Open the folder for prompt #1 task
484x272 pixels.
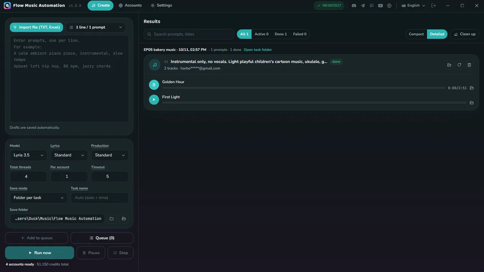point(449,65)
